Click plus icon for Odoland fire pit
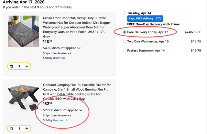 click(27, 128)
